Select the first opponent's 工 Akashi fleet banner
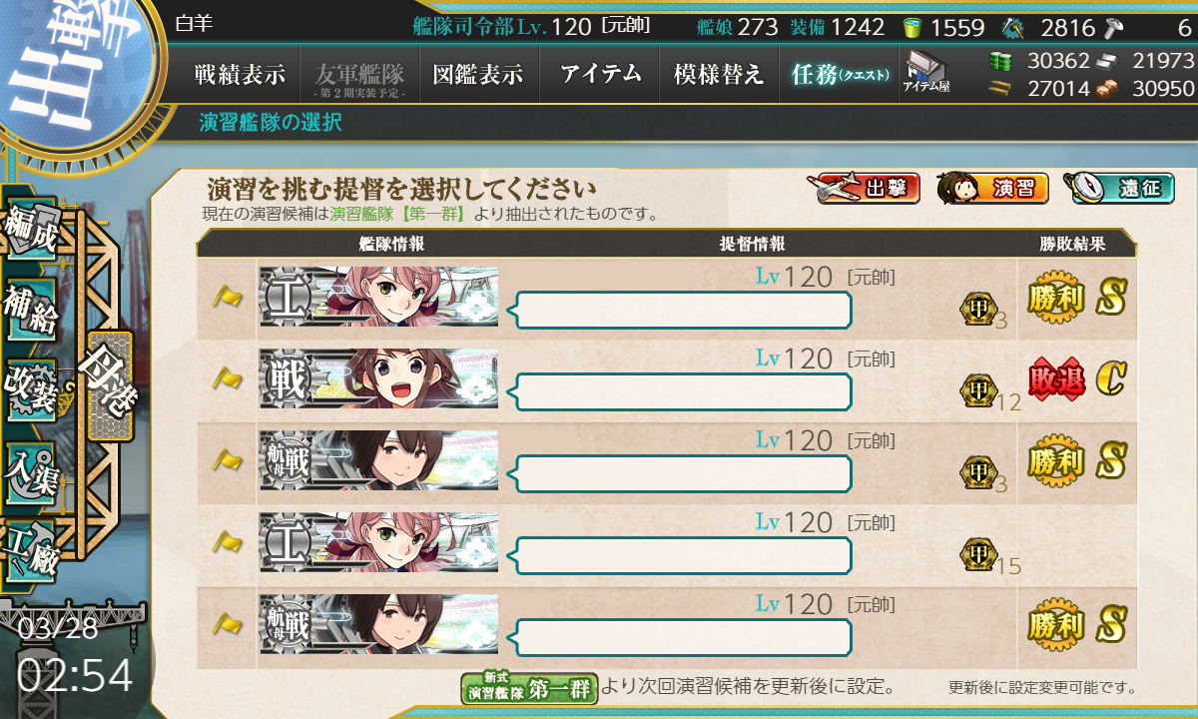Image resolution: width=1198 pixels, height=719 pixels. (378, 297)
